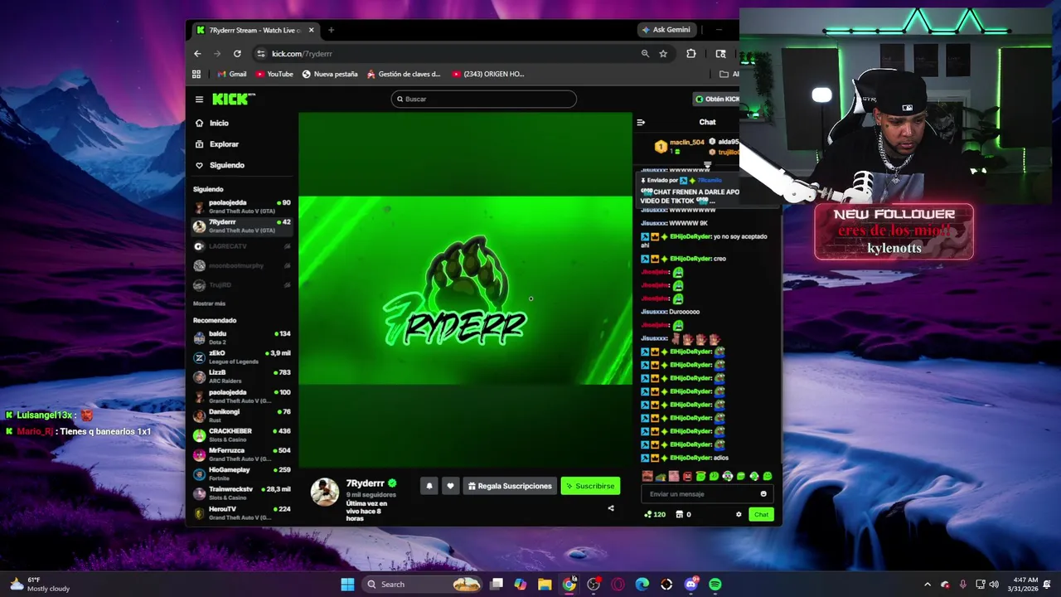Expand the leaderboard chevron under top gifters

[x=707, y=165]
